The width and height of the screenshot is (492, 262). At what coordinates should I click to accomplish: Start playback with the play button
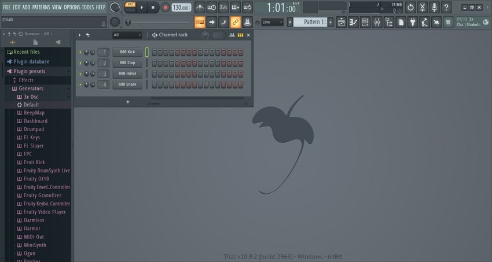click(141, 7)
